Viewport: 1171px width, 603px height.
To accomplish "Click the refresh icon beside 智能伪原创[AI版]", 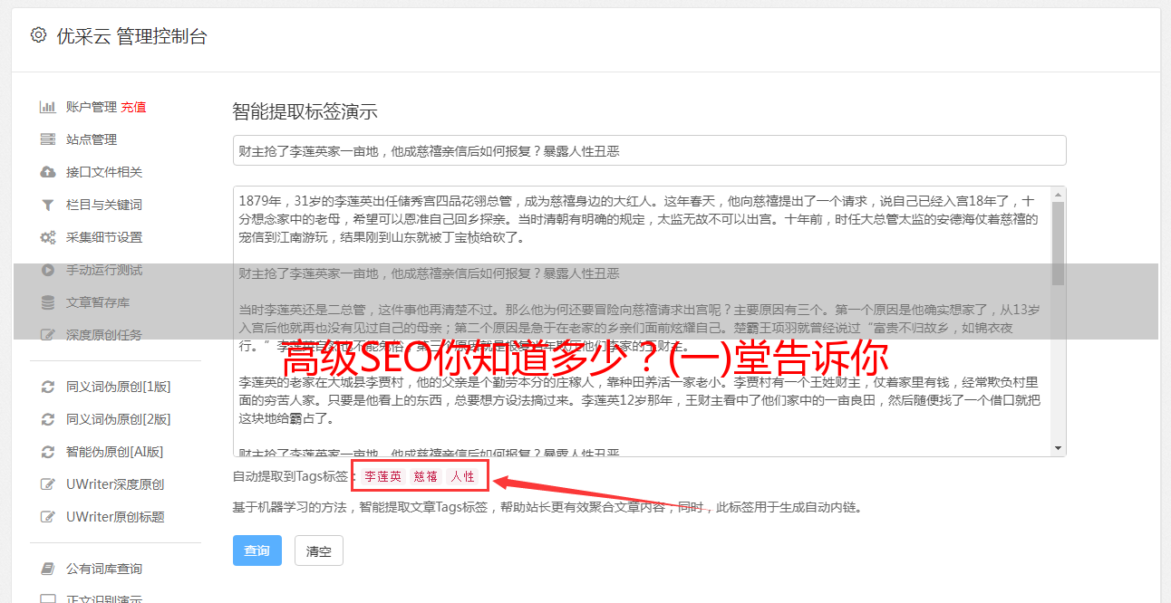I will (48, 452).
